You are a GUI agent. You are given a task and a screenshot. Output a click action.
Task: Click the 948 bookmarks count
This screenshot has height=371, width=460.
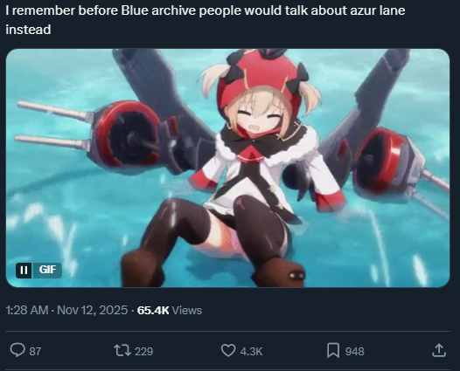tap(355, 352)
